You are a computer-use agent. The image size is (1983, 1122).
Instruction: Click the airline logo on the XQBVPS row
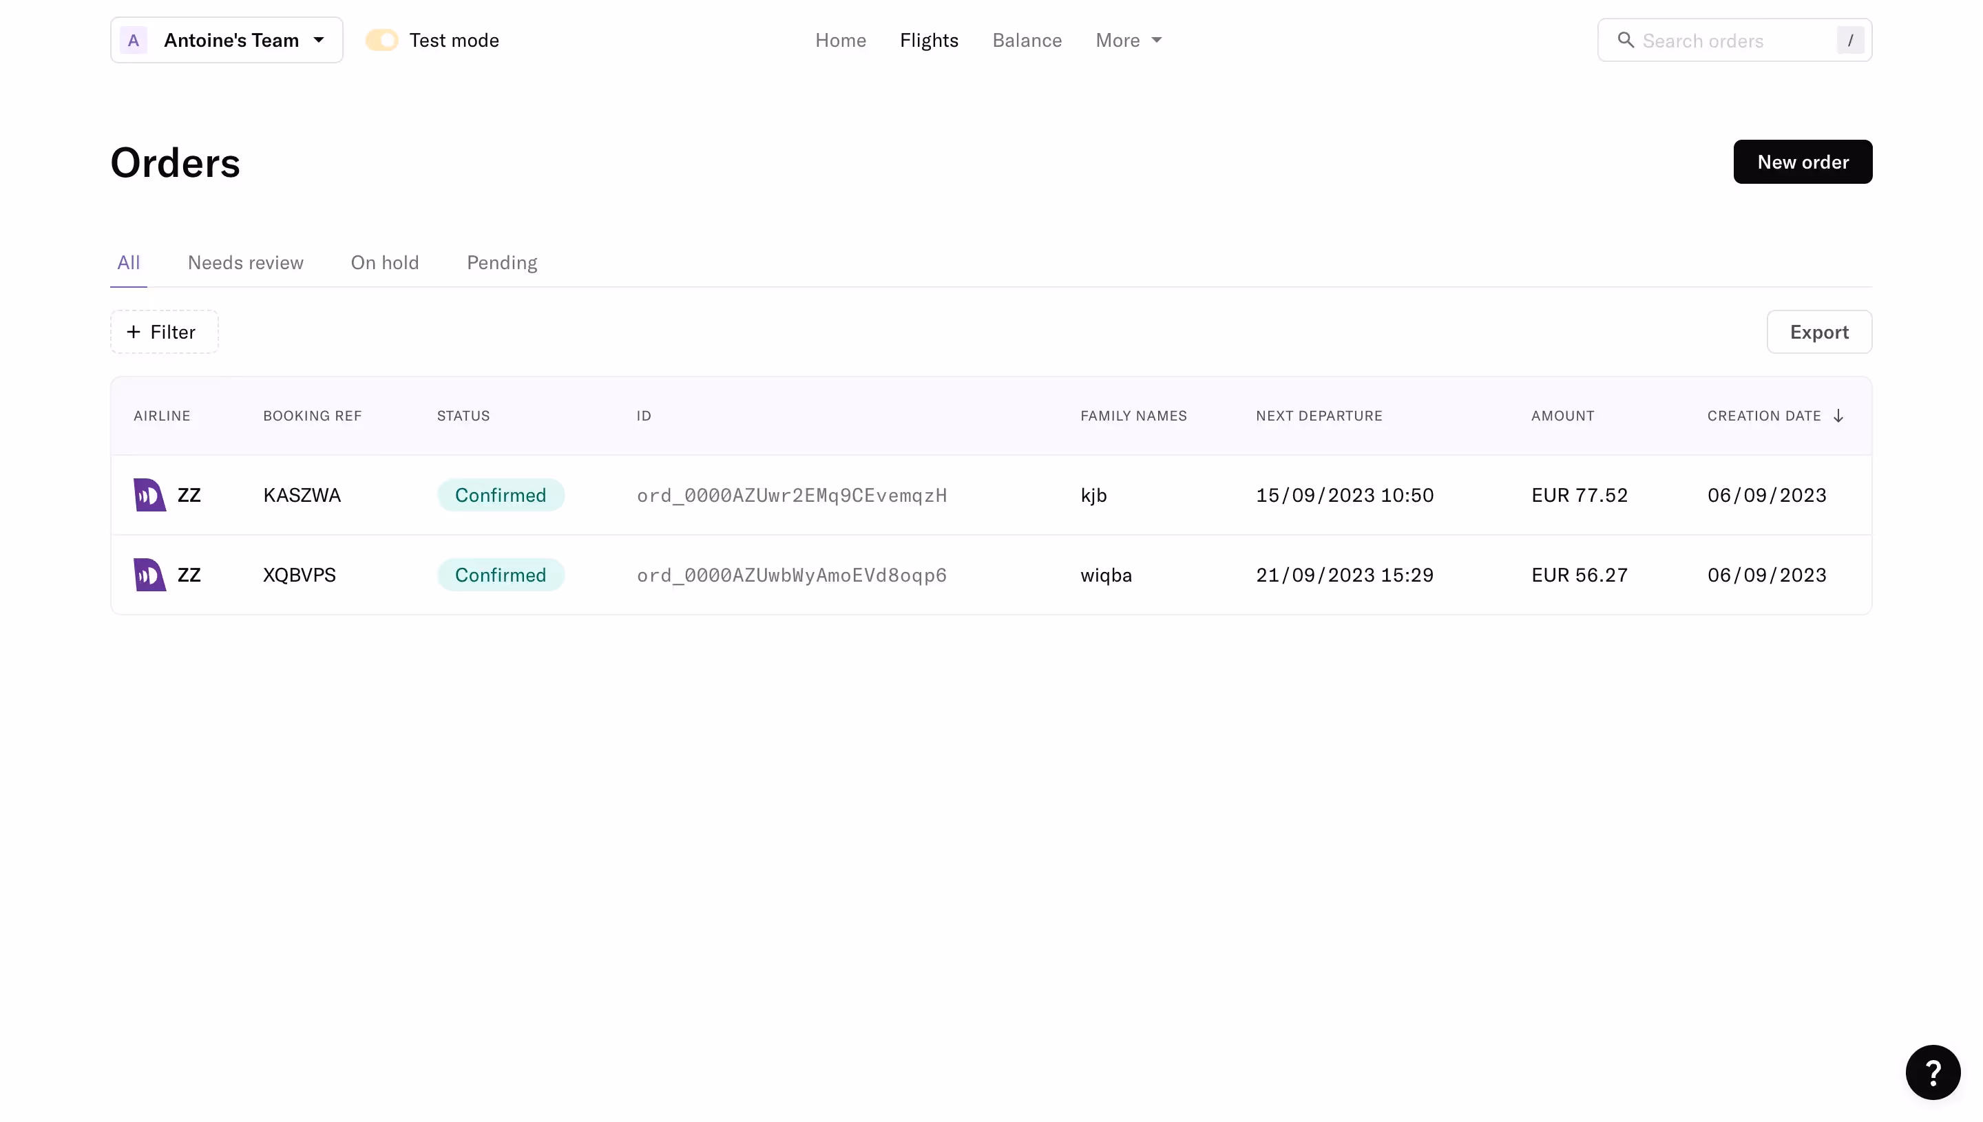[149, 574]
